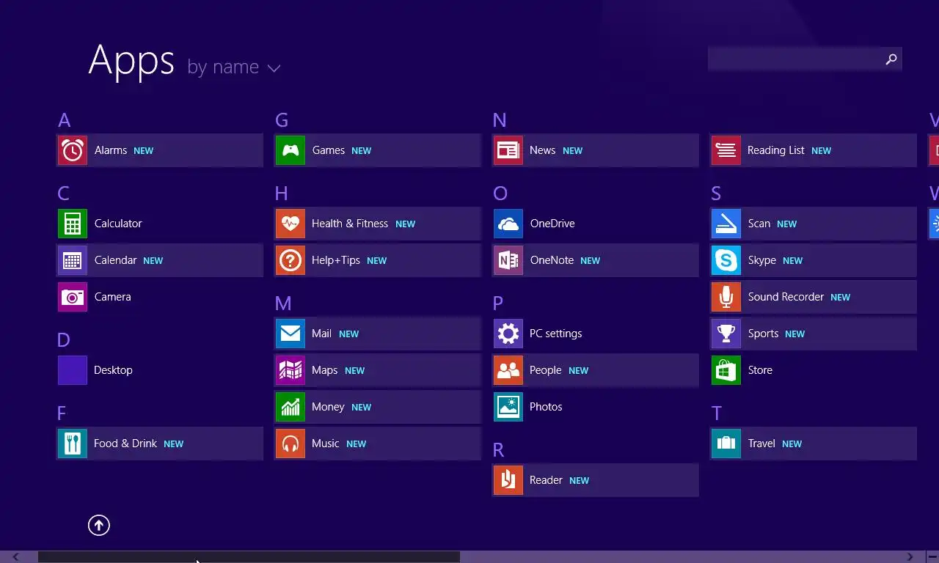This screenshot has width=939, height=563.
Task: Open the Travel suitcase icon
Action: pos(726,444)
